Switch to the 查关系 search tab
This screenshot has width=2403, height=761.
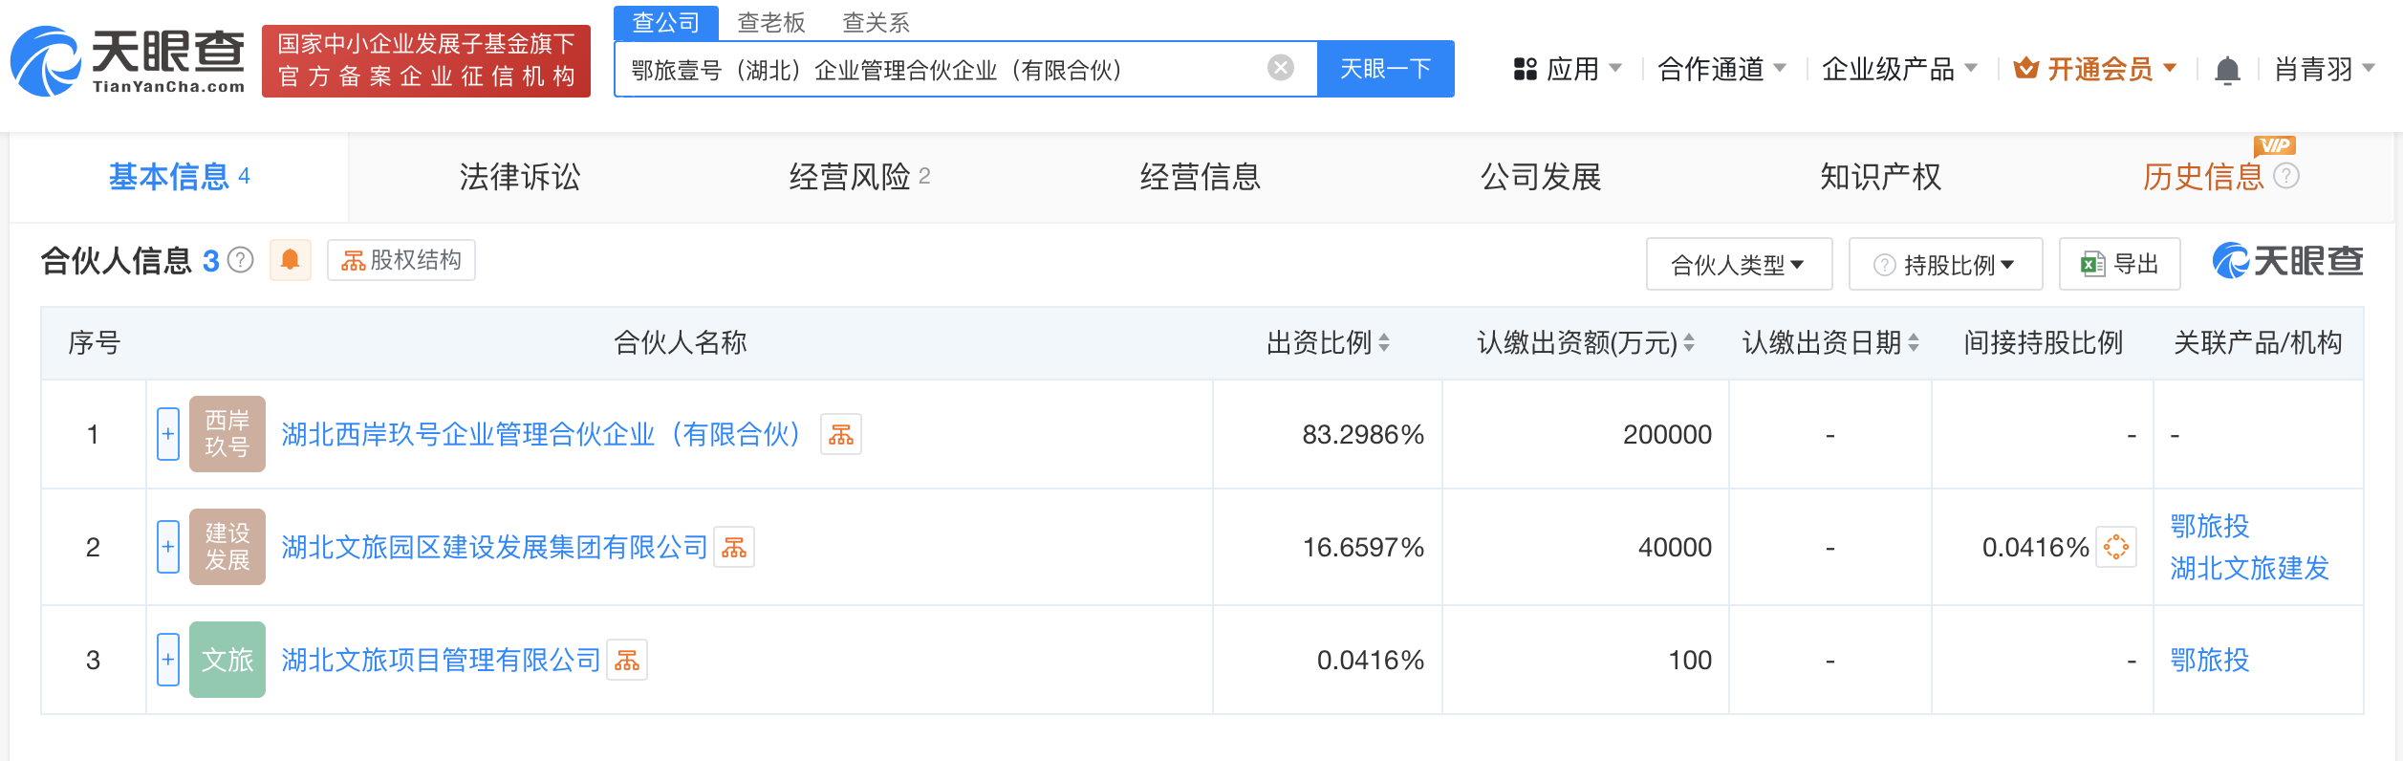(x=876, y=22)
